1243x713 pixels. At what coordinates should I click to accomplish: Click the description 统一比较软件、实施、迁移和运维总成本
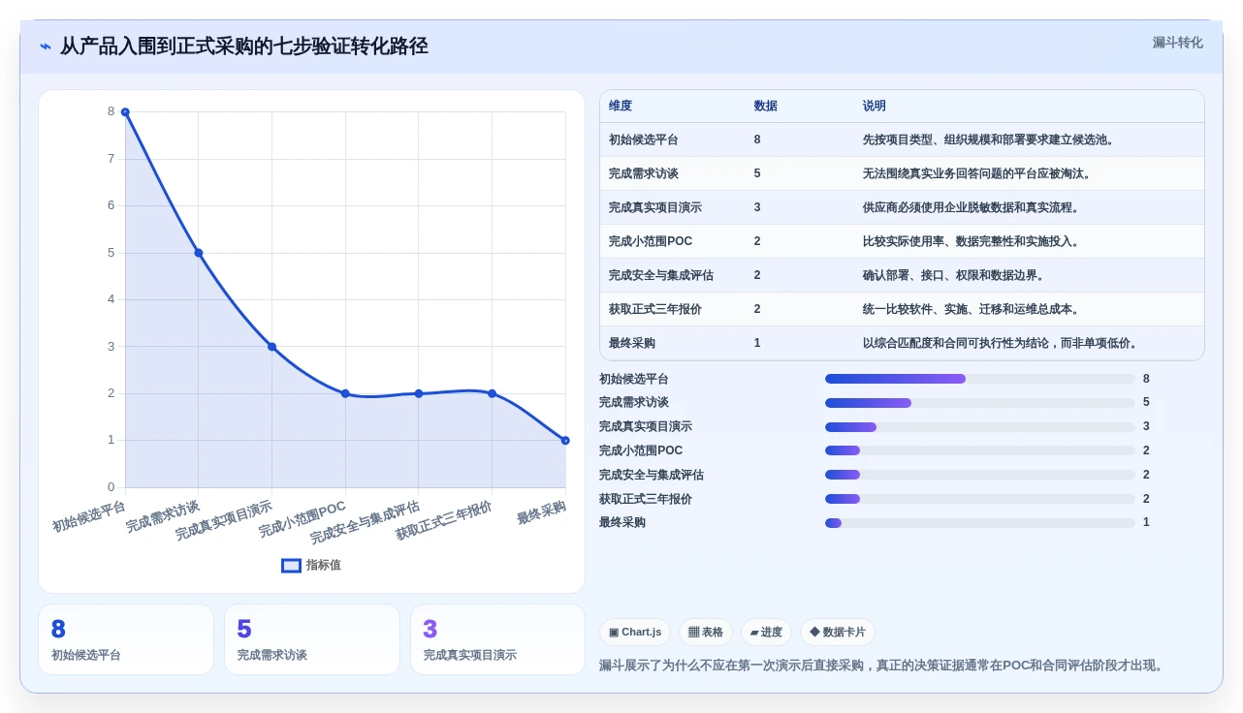[973, 310]
